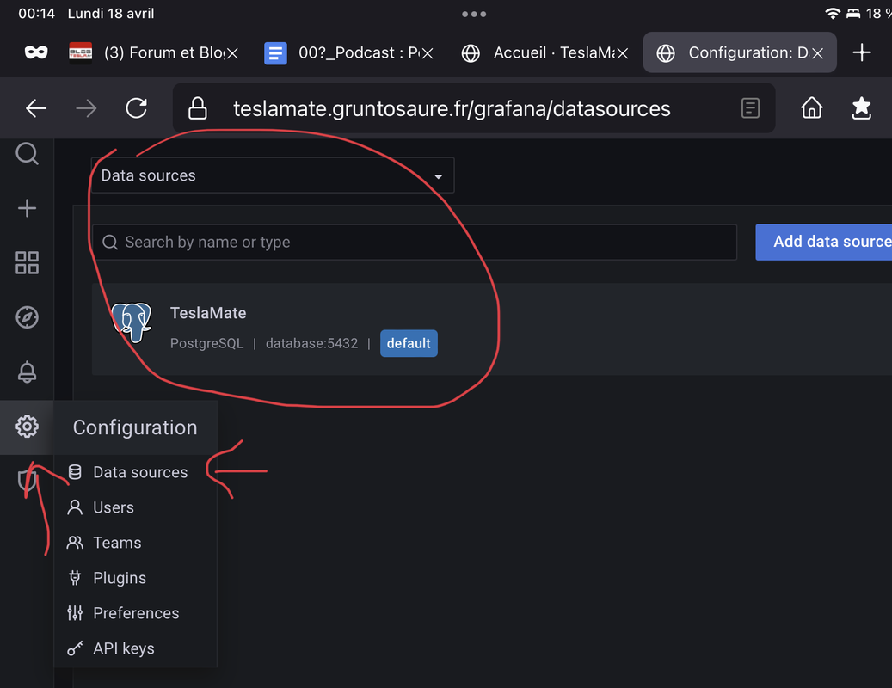Open the Dashboards grid icon in sidebar

pyautogui.click(x=27, y=262)
